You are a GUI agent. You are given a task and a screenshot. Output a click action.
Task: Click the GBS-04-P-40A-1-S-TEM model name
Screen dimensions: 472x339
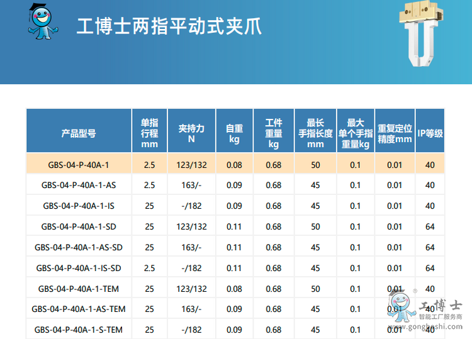coord(79,330)
